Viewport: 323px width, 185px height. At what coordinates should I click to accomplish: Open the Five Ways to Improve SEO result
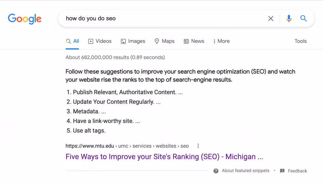point(164,156)
